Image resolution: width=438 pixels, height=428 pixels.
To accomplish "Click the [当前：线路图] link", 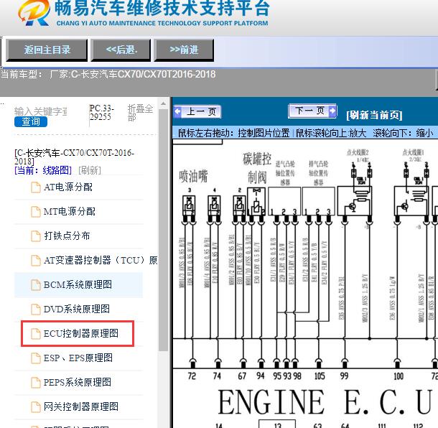I will tap(43, 170).
